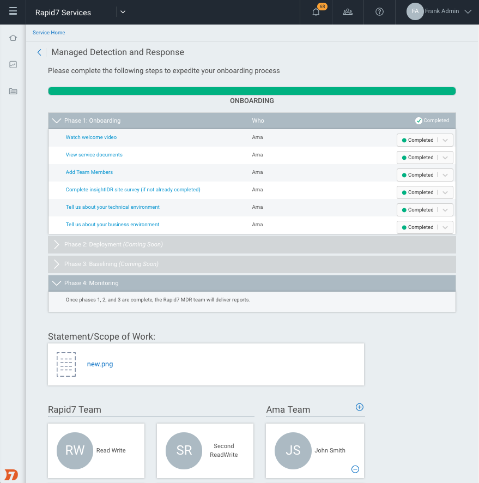The height and width of the screenshot is (483, 479).
Task: Click the Rapid7 Team heading
Action: [x=75, y=410]
